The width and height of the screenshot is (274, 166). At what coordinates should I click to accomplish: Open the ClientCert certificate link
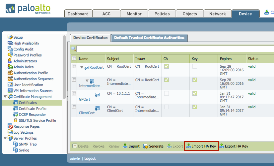pyautogui.click(x=87, y=113)
